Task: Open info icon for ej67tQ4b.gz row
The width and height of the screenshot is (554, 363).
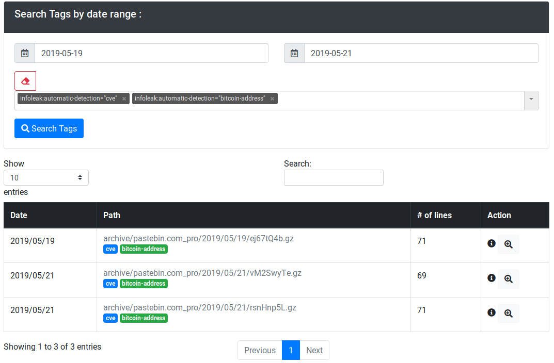Action: [492, 243]
